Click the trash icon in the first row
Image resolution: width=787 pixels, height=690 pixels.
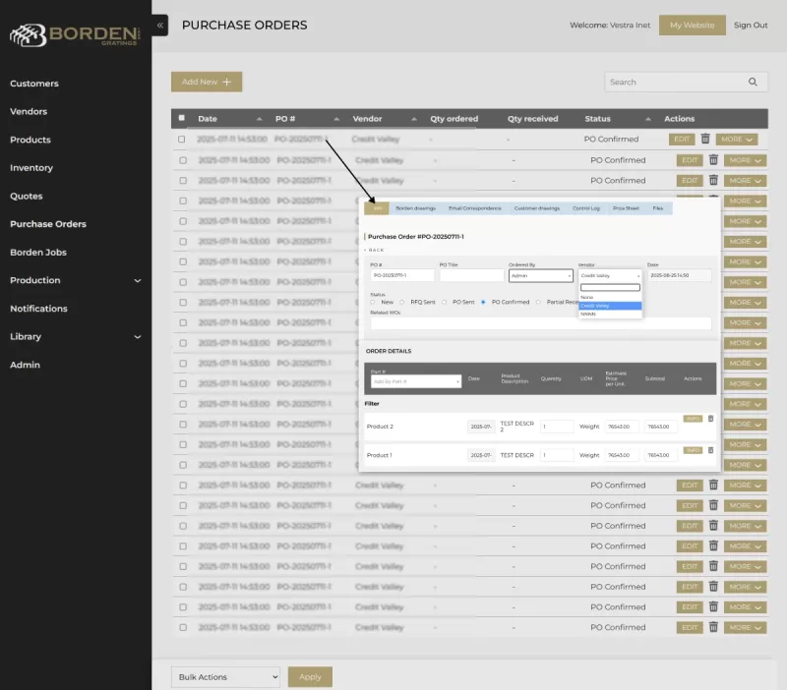point(705,140)
